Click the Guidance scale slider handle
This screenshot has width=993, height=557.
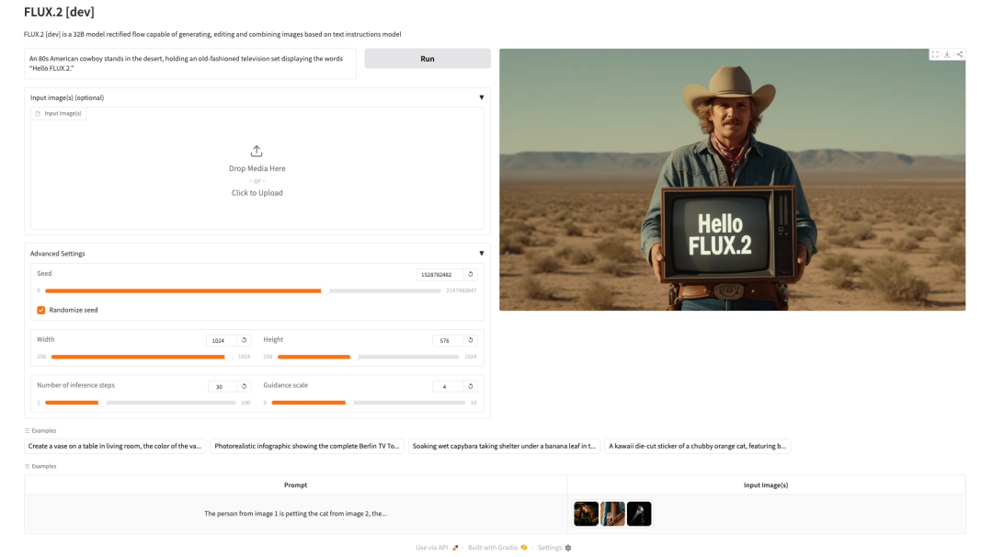[350, 403]
